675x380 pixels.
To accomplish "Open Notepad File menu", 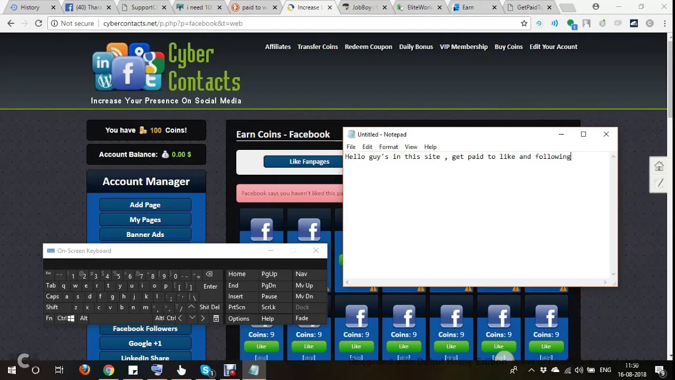I will [x=351, y=147].
